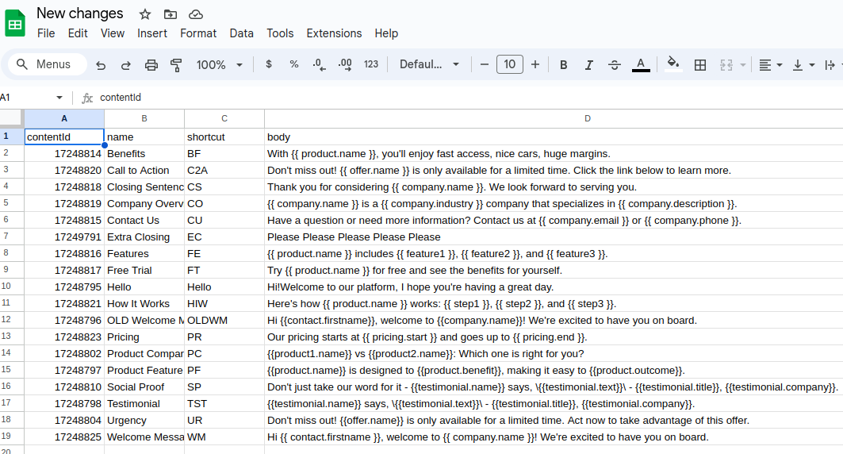Open the Format menu
This screenshot has width=843, height=454.
pyautogui.click(x=198, y=33)
